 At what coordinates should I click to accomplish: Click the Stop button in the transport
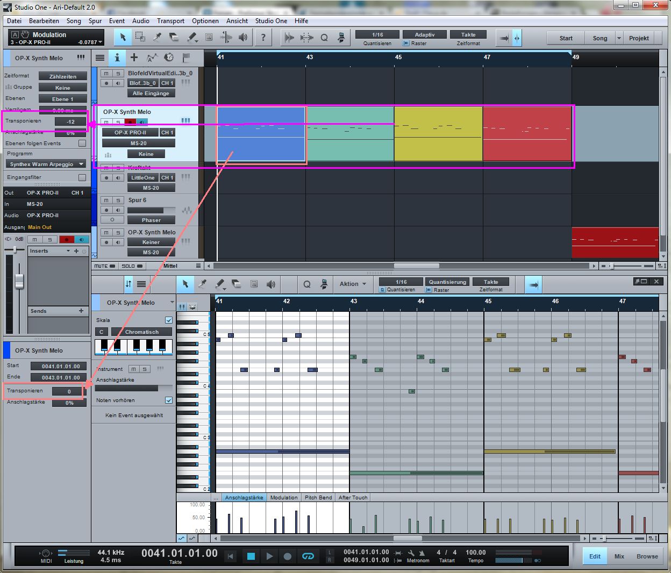tap(251, 556)
